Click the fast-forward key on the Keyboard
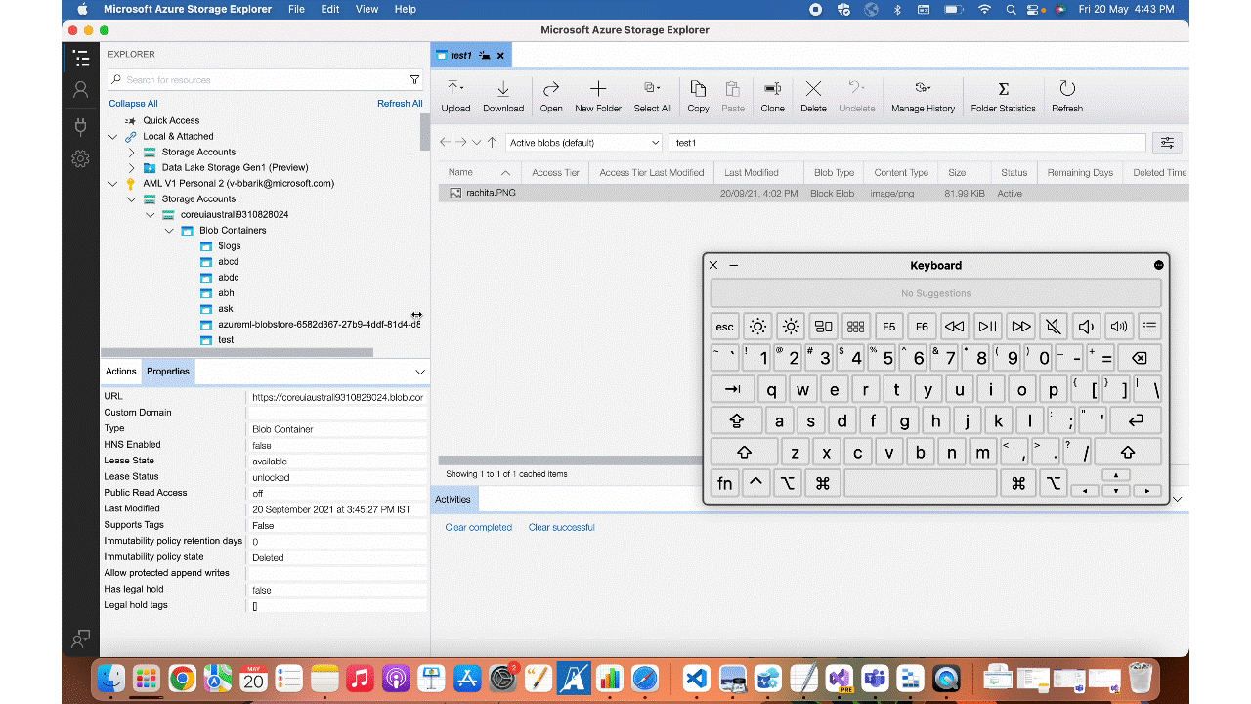The height and width of the screenshot is (704, 1251). 1021,327
